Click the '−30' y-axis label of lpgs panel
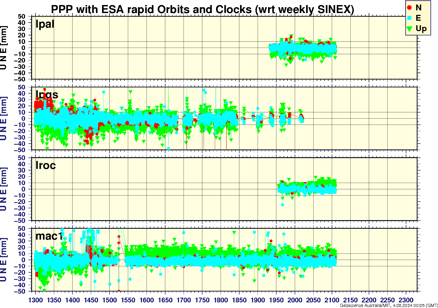Image resolution: width=438 pixels, height=308 pixels. (x=20, y=138)
